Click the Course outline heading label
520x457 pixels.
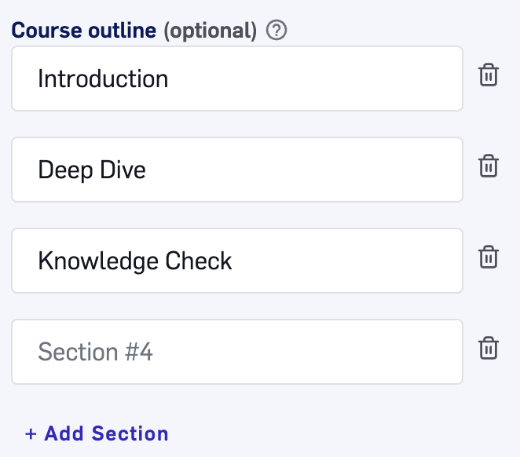click(84, 30)
